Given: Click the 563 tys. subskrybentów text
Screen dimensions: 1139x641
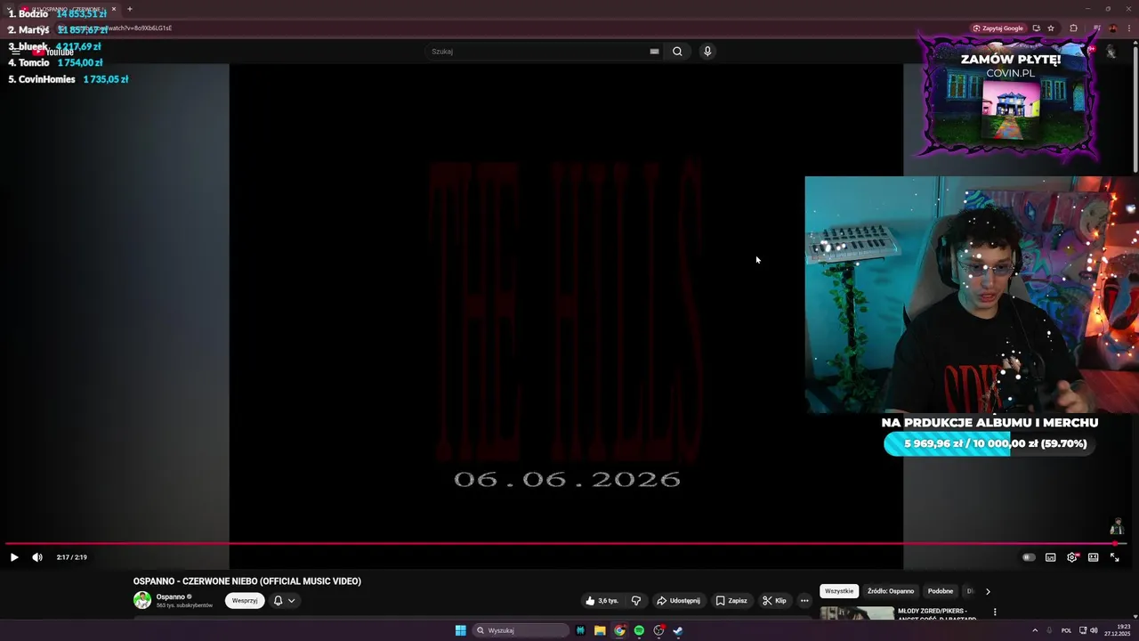Looking at the screenshot, I should pyautogui.click(x=184, y=605).
